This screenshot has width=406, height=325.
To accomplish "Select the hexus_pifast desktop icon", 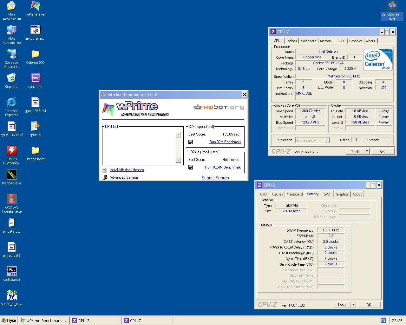I will click(35, 33).
